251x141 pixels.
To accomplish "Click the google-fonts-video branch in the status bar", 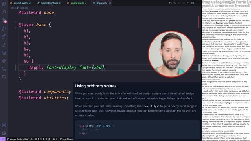I will point(18,139).
